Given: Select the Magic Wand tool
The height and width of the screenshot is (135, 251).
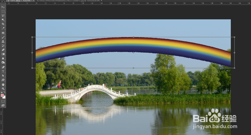Looking at the screenshot, I should [x=3, y=20].
